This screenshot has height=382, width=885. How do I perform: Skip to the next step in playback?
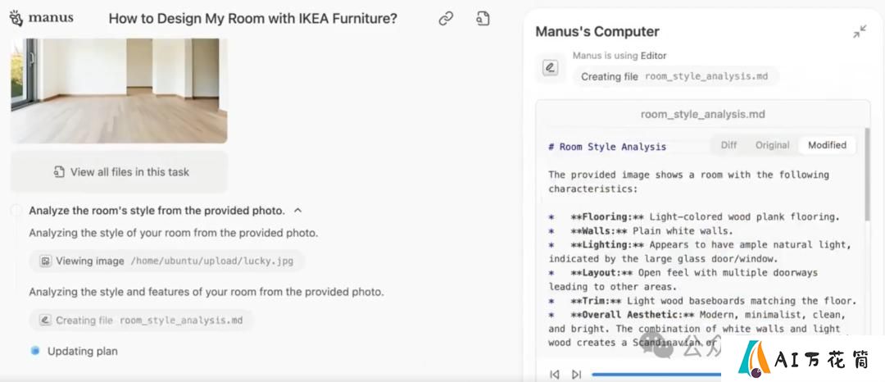576,375
